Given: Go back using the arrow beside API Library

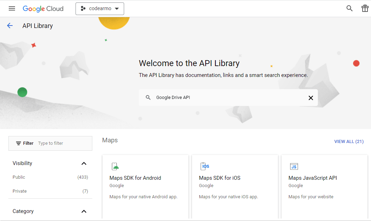Looking at the screenshot, I should coord(10,26).
